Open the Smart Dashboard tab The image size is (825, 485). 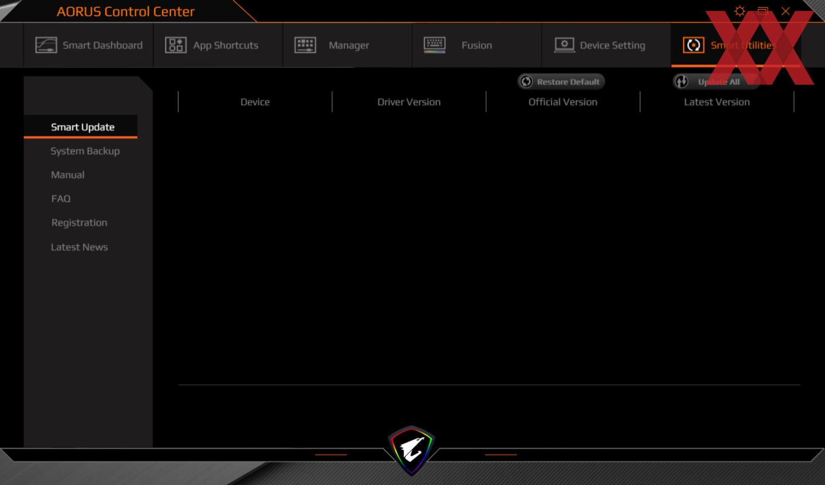click(x=89, y=45)
